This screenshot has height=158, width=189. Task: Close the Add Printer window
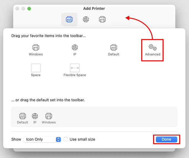(17, 9)
